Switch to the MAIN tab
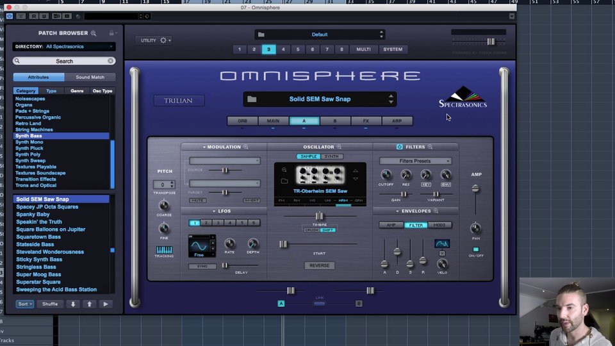This screenshot has width=615, height=346. point(273,121)
